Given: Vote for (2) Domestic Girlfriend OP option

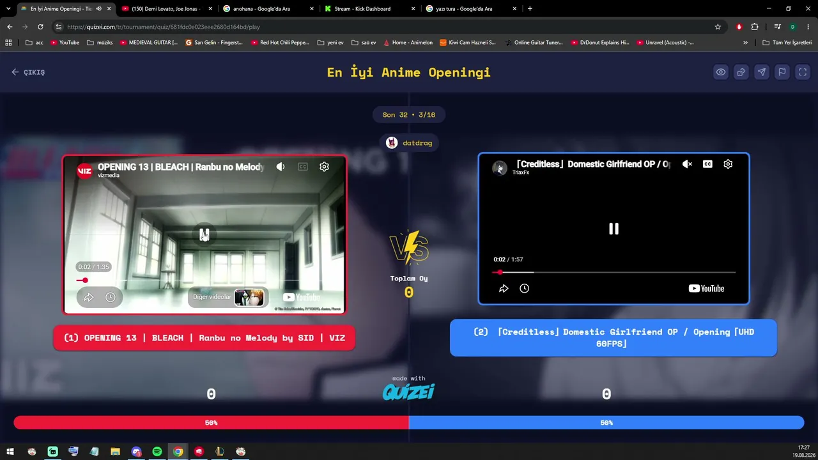Looking at the screenshot, I should tap(613, 338).
